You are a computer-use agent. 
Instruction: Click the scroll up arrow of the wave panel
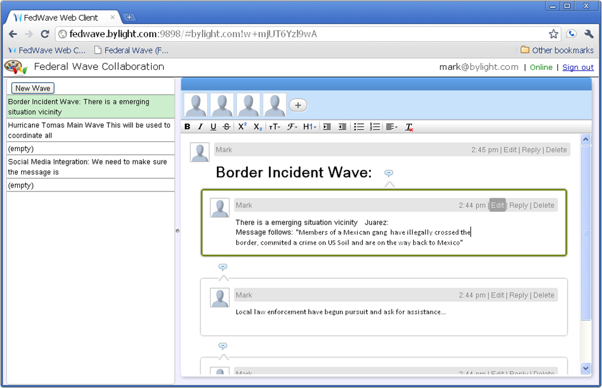[x=585, y=139]
